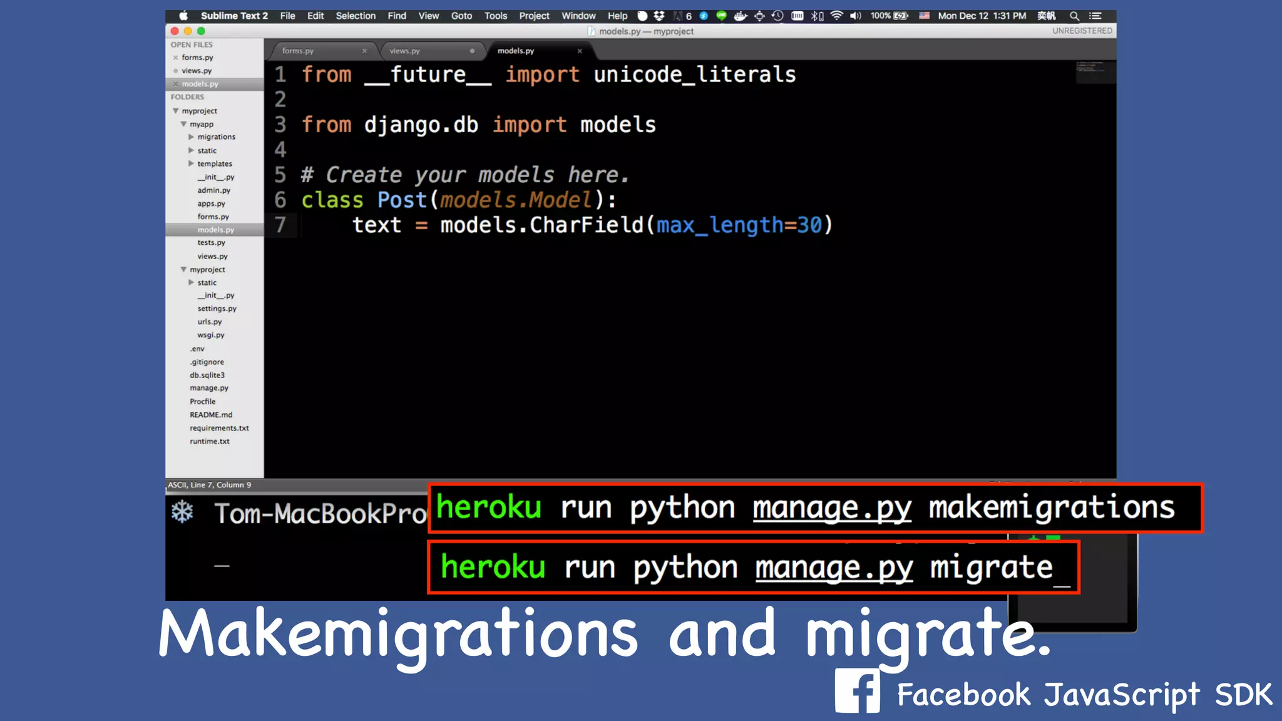Open the Sublime Text 2 menu

[x=234, y=16]
